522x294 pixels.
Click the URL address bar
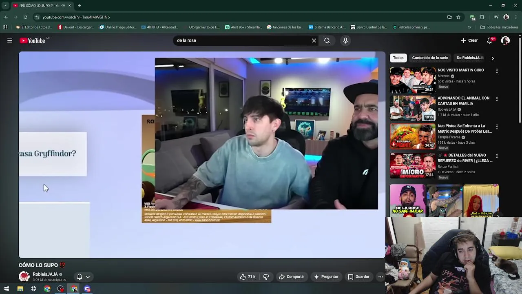tap(241, 17)
